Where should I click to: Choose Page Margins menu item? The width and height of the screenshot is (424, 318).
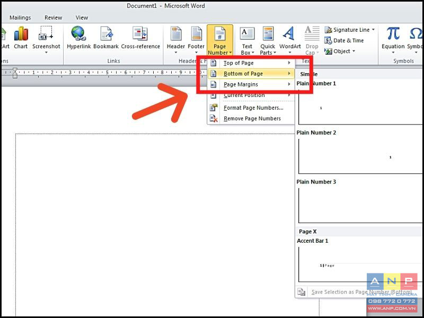click(251, 84)
